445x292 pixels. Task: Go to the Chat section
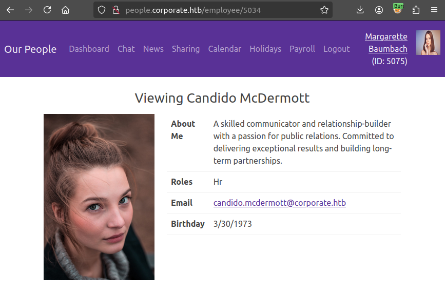point(126,49)
